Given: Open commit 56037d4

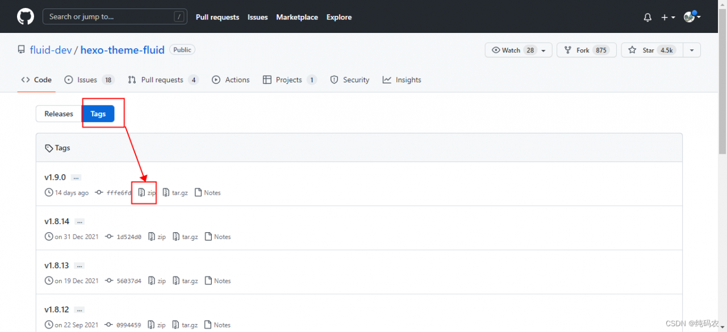Looking at the screenshot, I should tap(124, 281).
